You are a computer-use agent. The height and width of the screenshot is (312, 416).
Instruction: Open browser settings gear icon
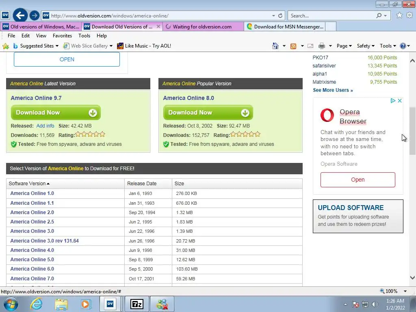click(x=409, y=15)
